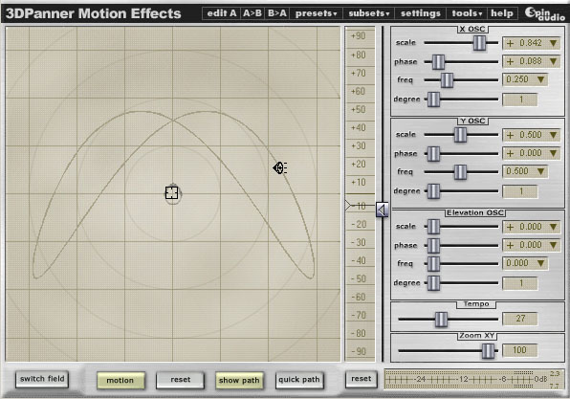The width and height of the screenshot is (570, 399).
Task: Click the Tempo slider thumb
Action: click(x=441, y=320)
